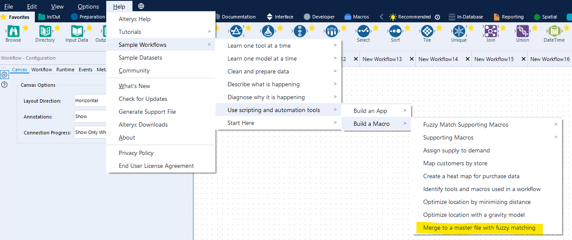Viewport: 572px width, 240px height.
Task: Open the Connection Progress dropdown
Action: click(90, 132)
